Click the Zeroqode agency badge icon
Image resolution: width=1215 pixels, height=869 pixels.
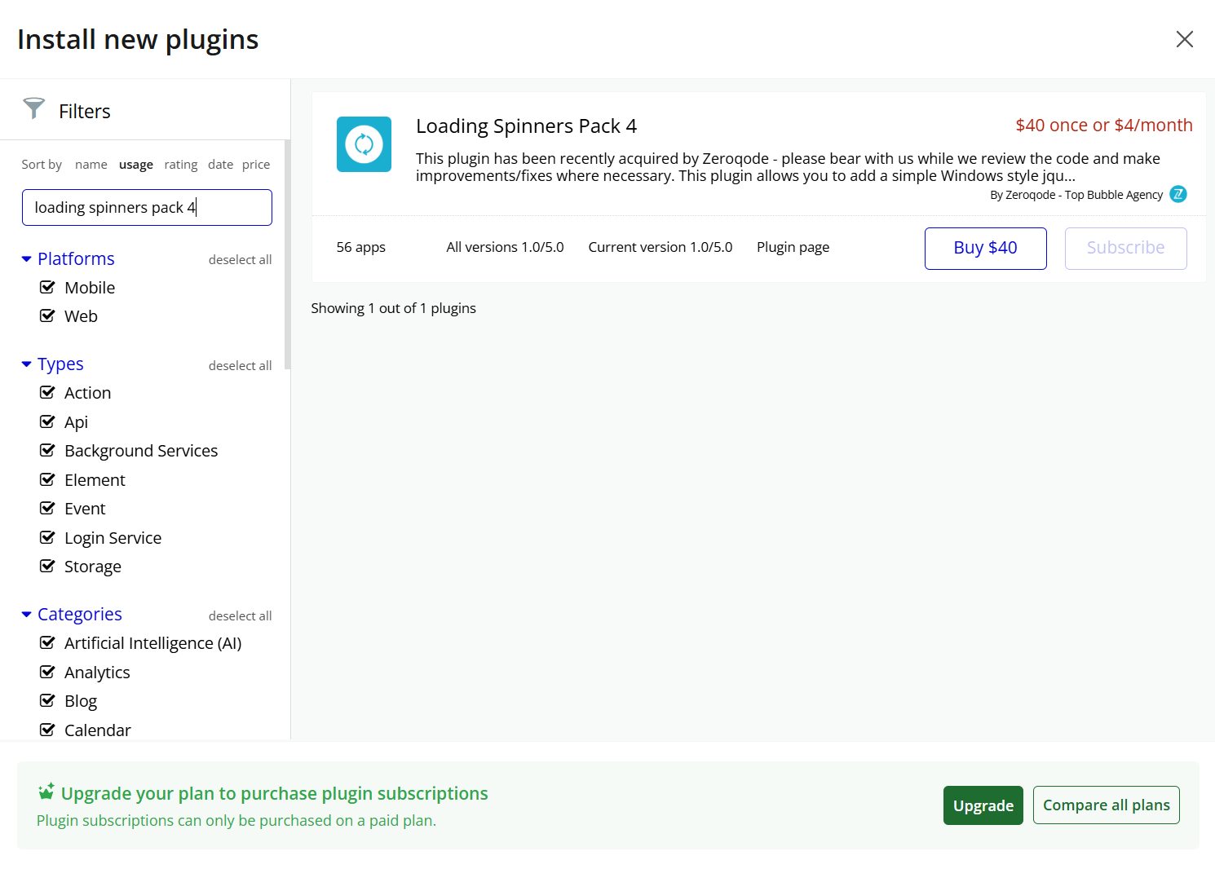click(x=1177, y=194)
